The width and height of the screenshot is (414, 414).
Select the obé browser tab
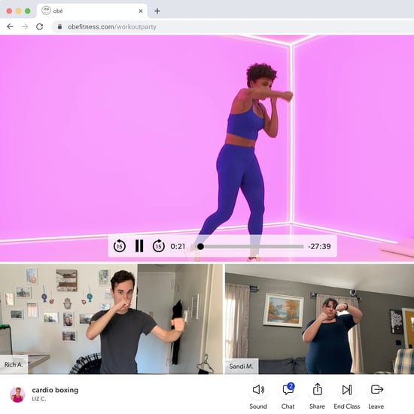pyautogui.click(x=92, y=11)
